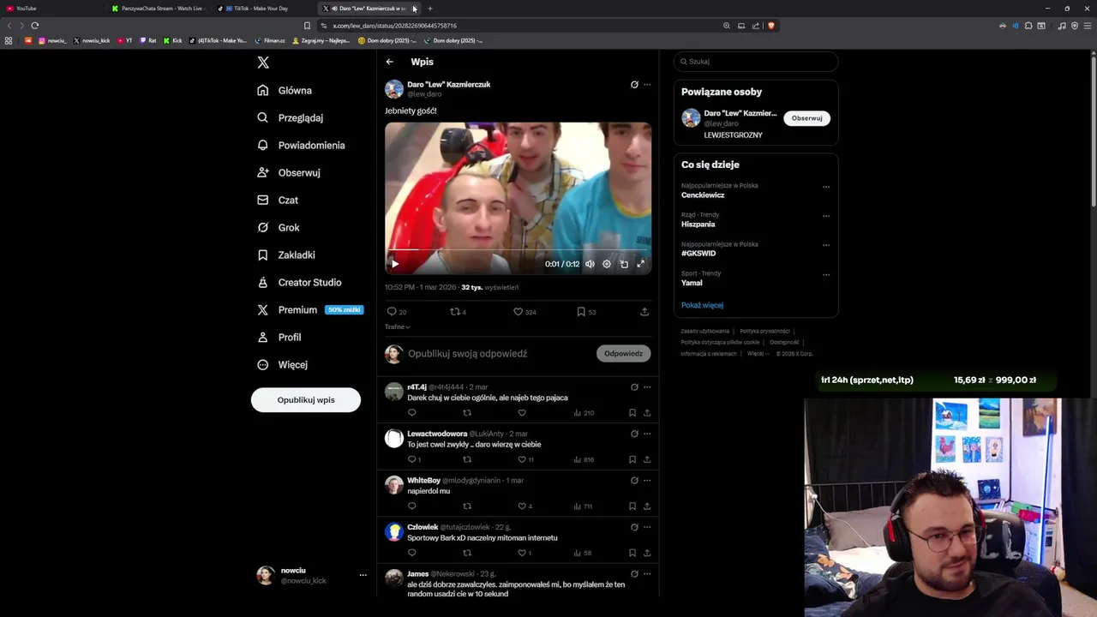Viewport: 1097px width, 617px height.
Task: Reply to main post via comment icon
Action: [392, 312]
